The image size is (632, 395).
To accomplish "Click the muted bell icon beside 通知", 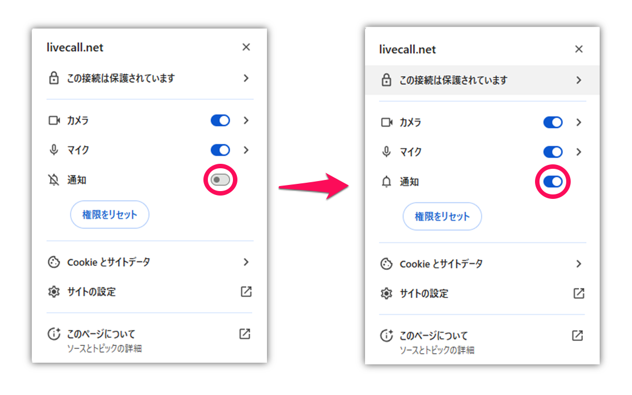I will point(54,180).
